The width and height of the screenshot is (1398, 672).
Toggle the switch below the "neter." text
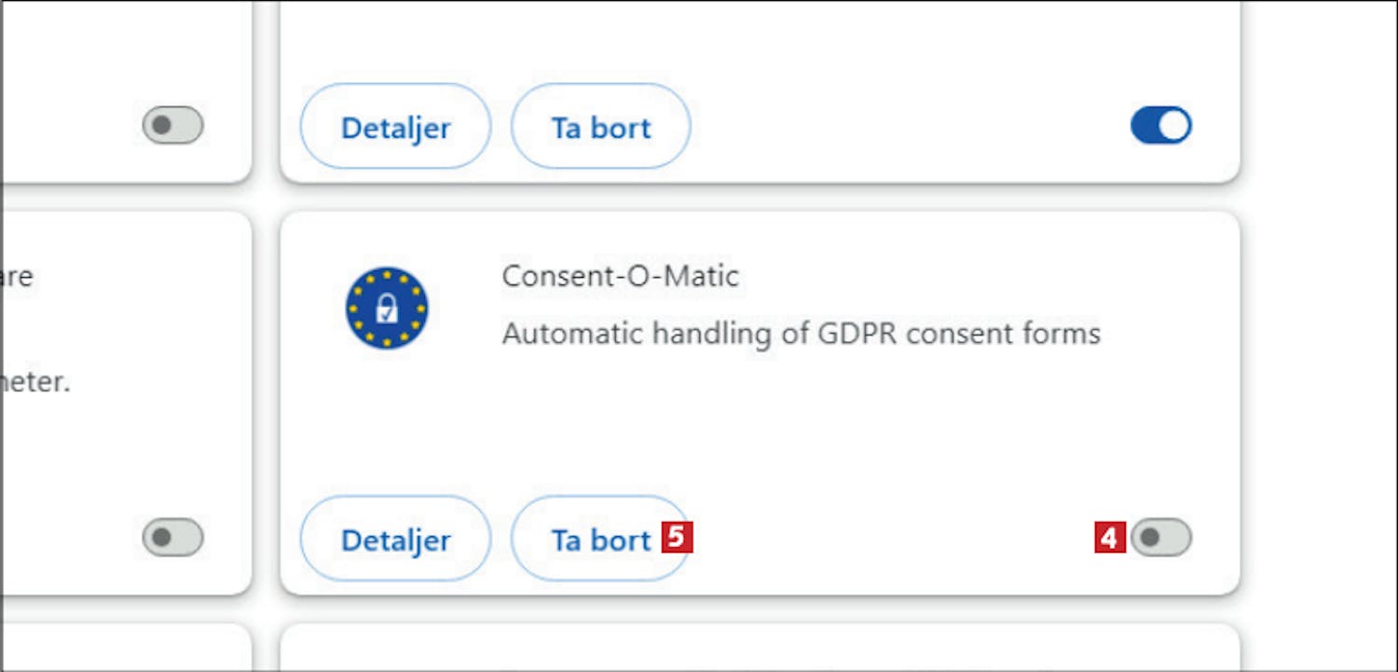[172, 538]
